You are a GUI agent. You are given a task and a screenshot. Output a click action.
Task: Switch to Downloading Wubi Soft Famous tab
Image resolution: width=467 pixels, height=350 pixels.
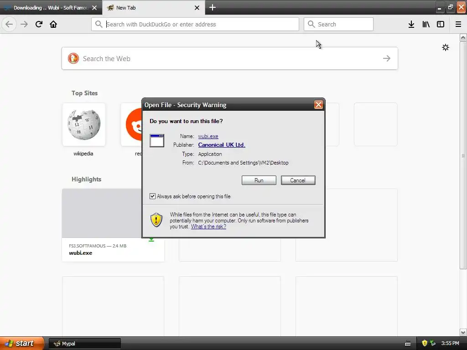coord(51,8)
